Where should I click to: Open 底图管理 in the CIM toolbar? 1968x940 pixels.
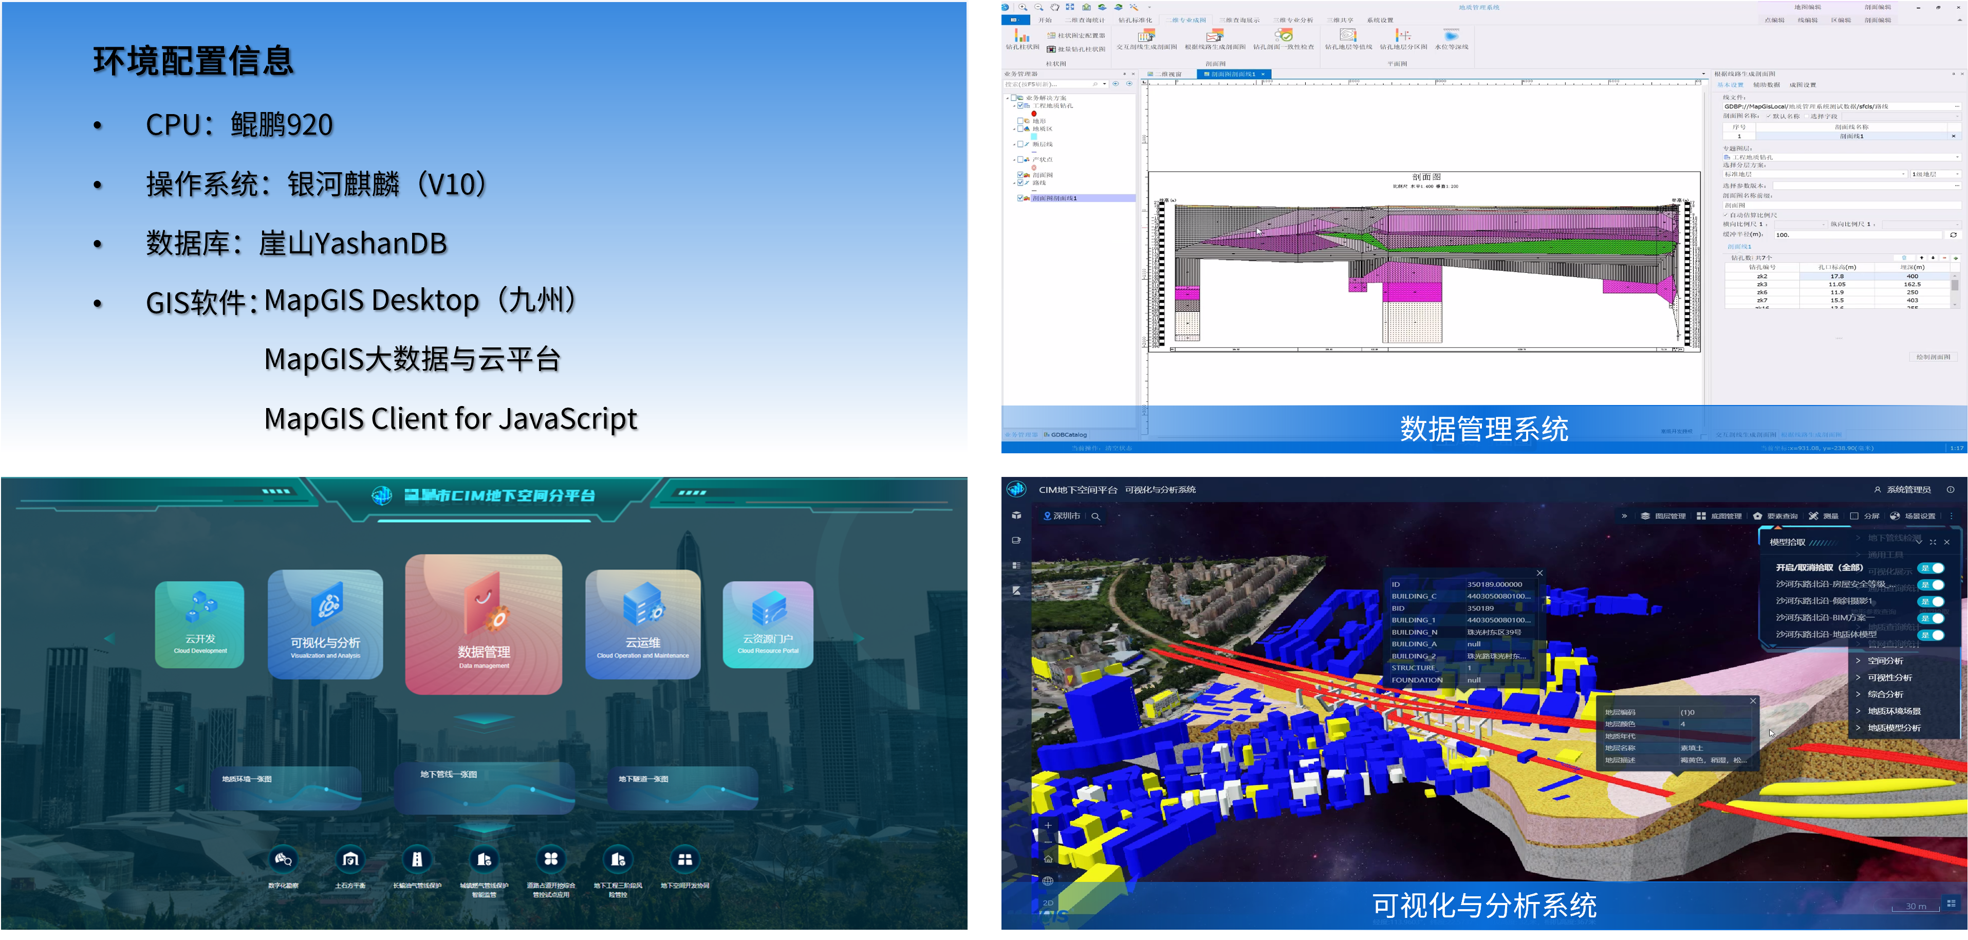pos(1719,516)
